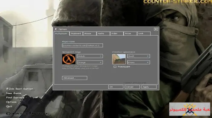Expand the Orange spray color dropdown
This screenshot has width=212, height=118.
point(90,62)
